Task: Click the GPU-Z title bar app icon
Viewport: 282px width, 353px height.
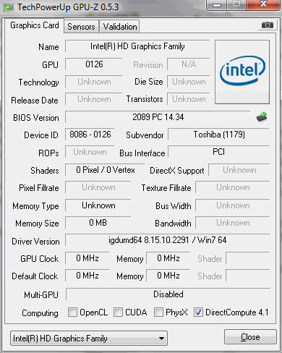Action: [x=9, y=8]
